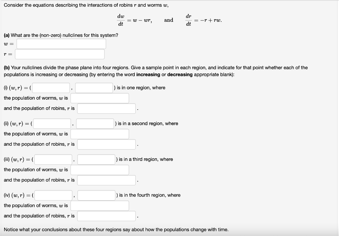Click the r nullcline answer box
The width and height of the screenshot is (339, 236).
coord(60,54)
